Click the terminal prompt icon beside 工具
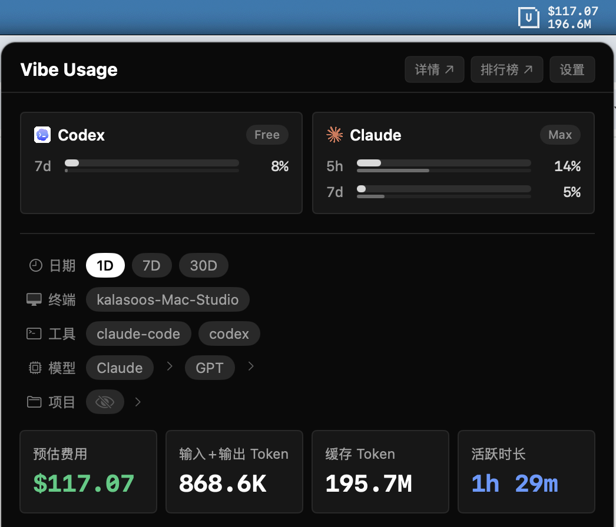616x527 pixels. coord(34,333)
